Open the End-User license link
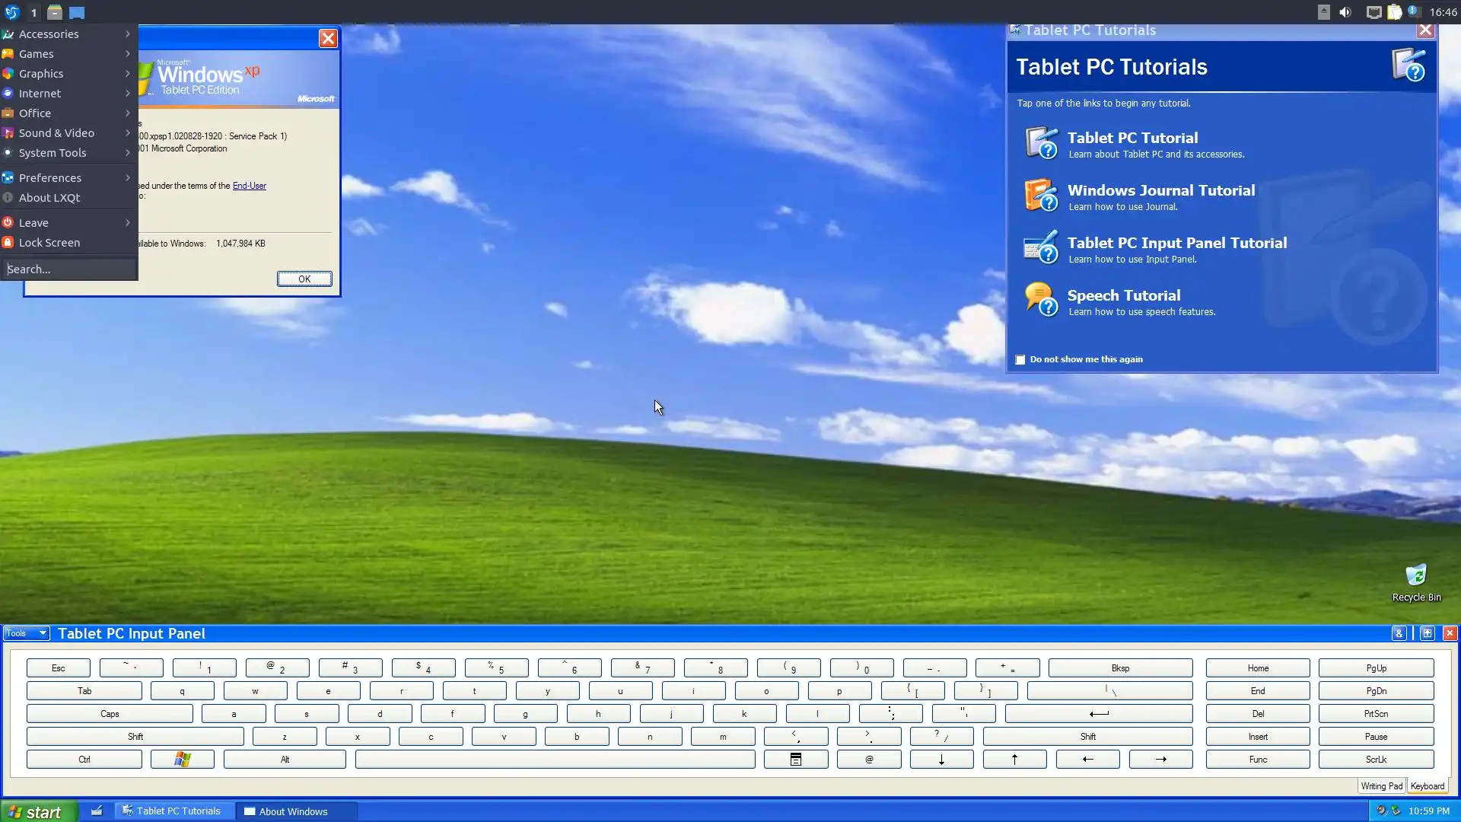The height and width of the screenshot is (822, 1461). [x=249, y=186]
